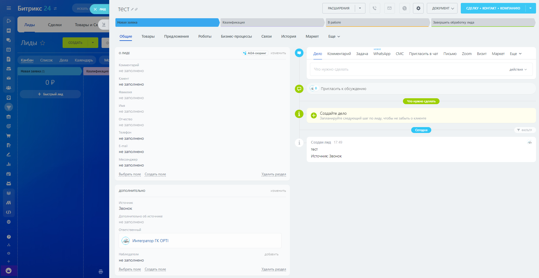Open the help question mark in sidebar
This screenshot has width=539, height=278.
9,237
